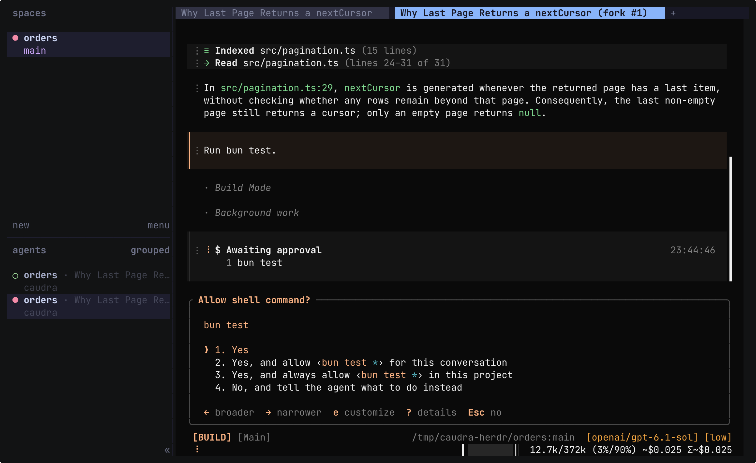
Task: Click the 'Indexed src/pagination.ts' list icon
Action: pyautogui.click(x=206, y=51)
